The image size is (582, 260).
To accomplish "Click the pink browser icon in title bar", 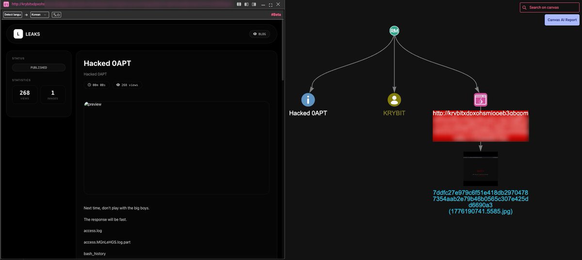I will [x=6, y=4].
